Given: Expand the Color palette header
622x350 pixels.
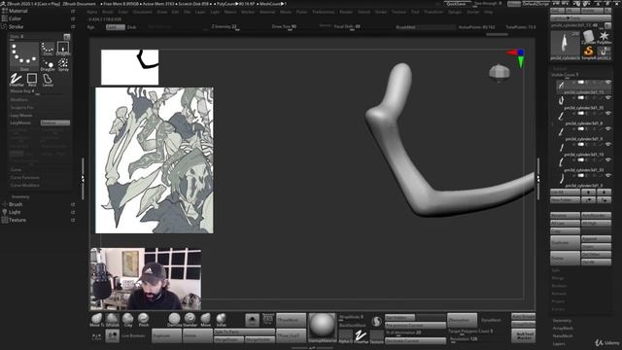Looking at the screenshot, I should point(15,18).
